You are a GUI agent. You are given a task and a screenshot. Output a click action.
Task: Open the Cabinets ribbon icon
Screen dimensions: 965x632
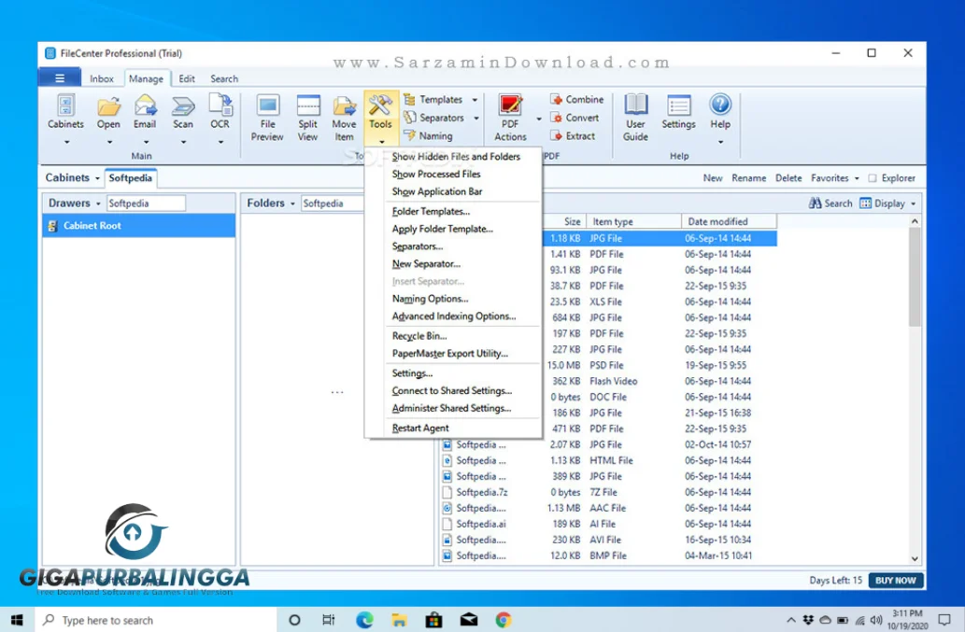point(65,105)
